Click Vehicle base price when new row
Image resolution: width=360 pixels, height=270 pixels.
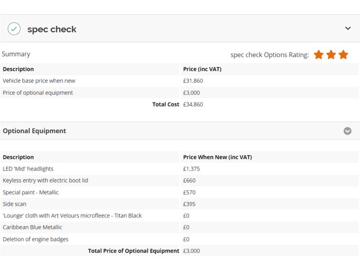[x=180, y=81]
